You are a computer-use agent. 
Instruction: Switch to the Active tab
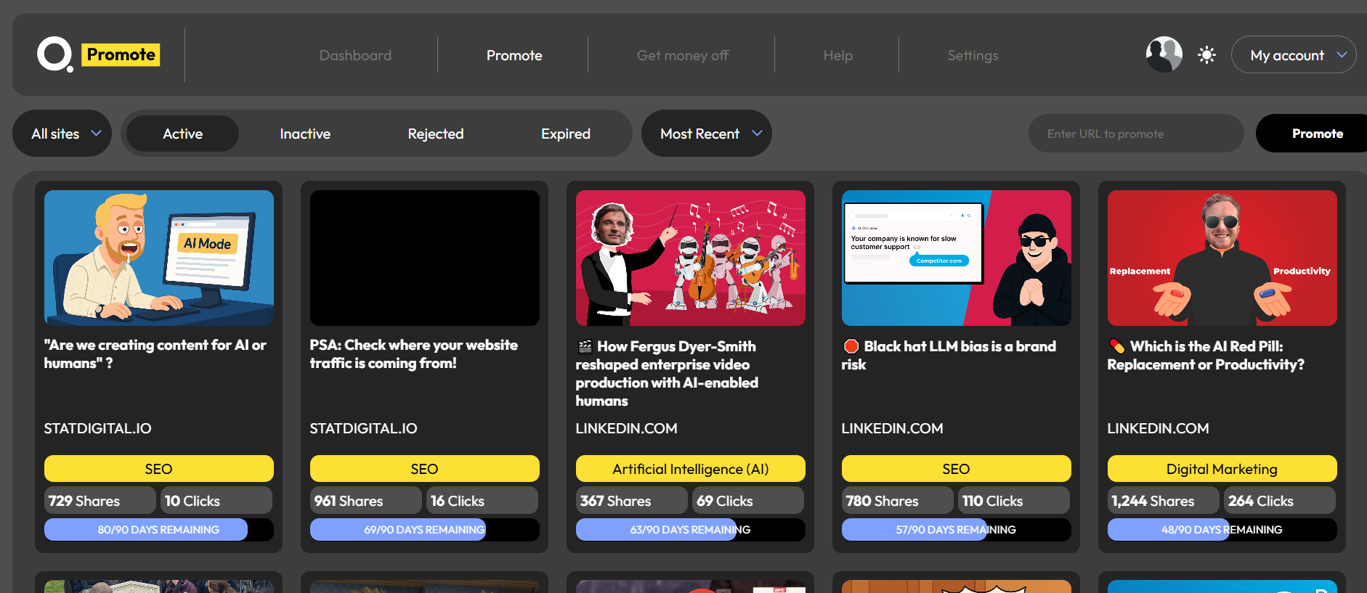pyautogui.click(x=182, y=134)
